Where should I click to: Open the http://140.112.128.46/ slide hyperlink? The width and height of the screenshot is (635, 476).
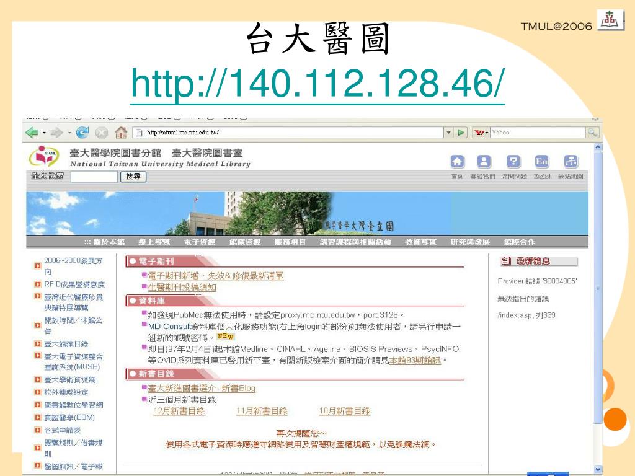317,84
